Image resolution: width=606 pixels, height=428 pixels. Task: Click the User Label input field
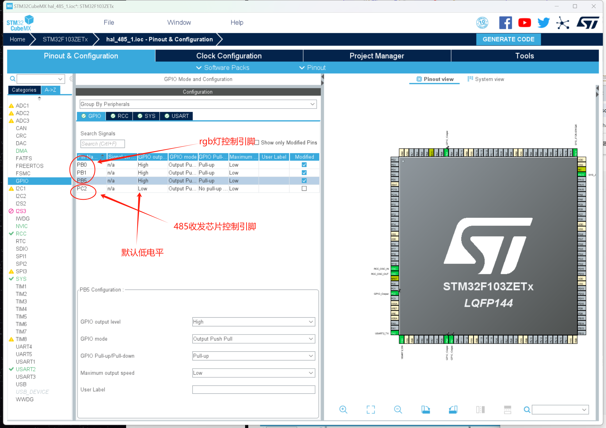tap(253, 390)
